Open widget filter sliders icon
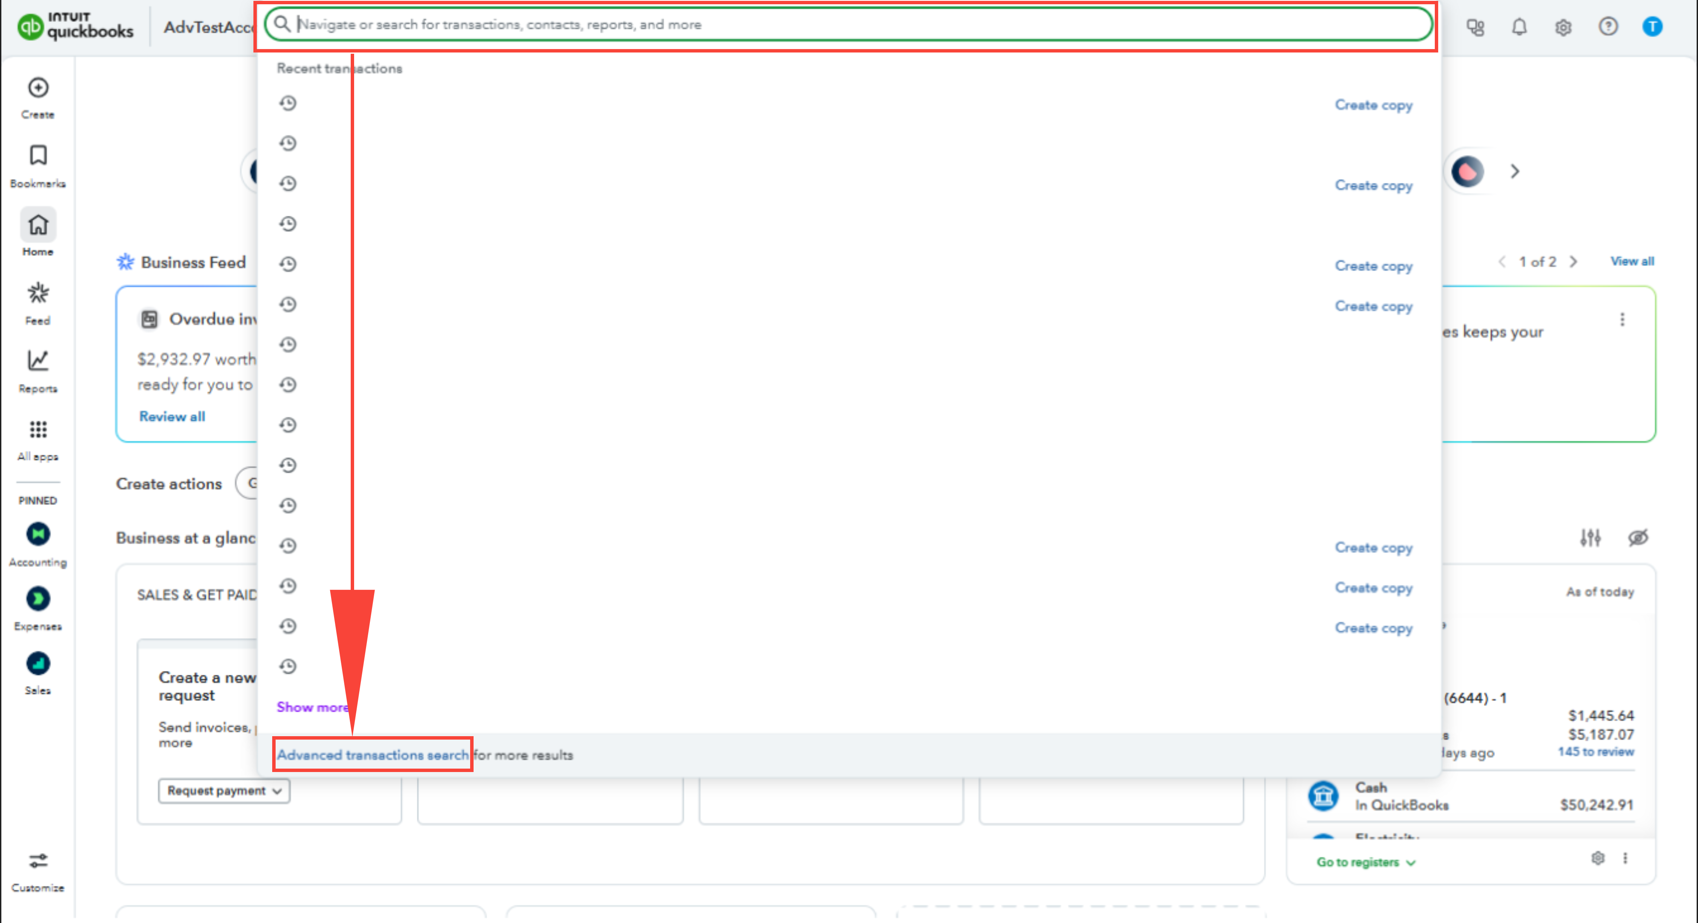Screen dimensions: 1698x923 click(1590, 537)
